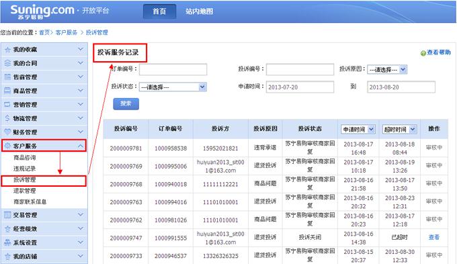This screenshot has width=457, height=264.
Task: Open the 查看帮助 link
Action: point(439,52)
